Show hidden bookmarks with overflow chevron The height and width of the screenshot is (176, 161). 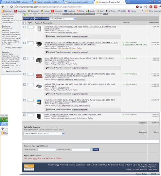[142, 11]
